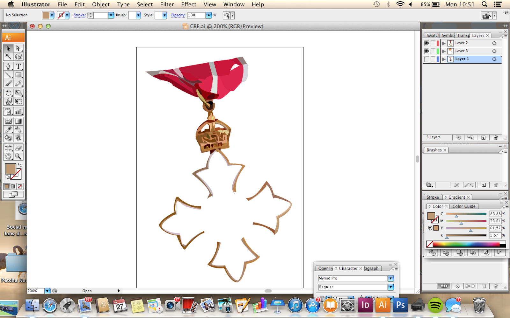Viewport: 510px width, 318px height.
Task: Select the Free Transform tool
Action: (x=18, y=101)
